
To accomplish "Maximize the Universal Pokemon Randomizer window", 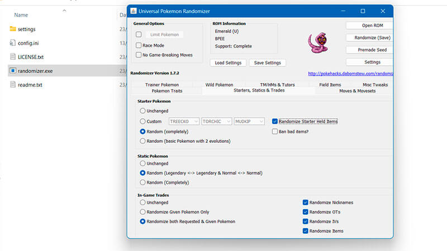I will click(x=363, y=11).
